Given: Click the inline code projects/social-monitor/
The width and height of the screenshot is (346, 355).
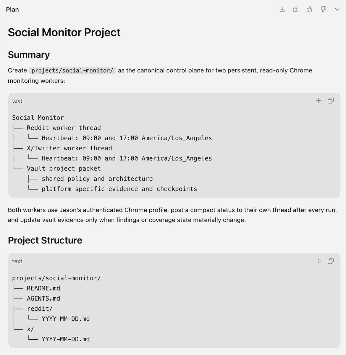Looking at the screenshot, I should (x=72, y=70).
